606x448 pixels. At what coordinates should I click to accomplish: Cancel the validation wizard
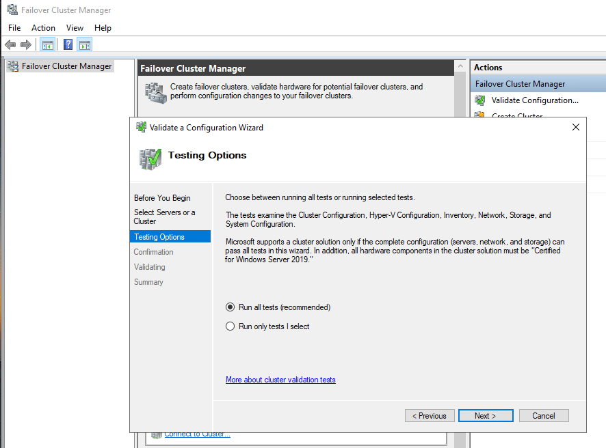click(x=544, y=416)
